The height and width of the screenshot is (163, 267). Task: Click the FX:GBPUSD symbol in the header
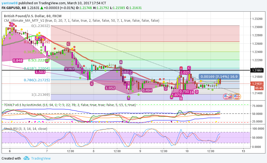[11, 8]
